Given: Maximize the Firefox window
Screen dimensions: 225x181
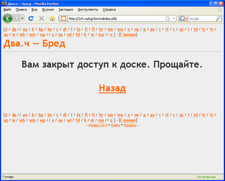Looking at the screenshot, I should click(217, 3).
